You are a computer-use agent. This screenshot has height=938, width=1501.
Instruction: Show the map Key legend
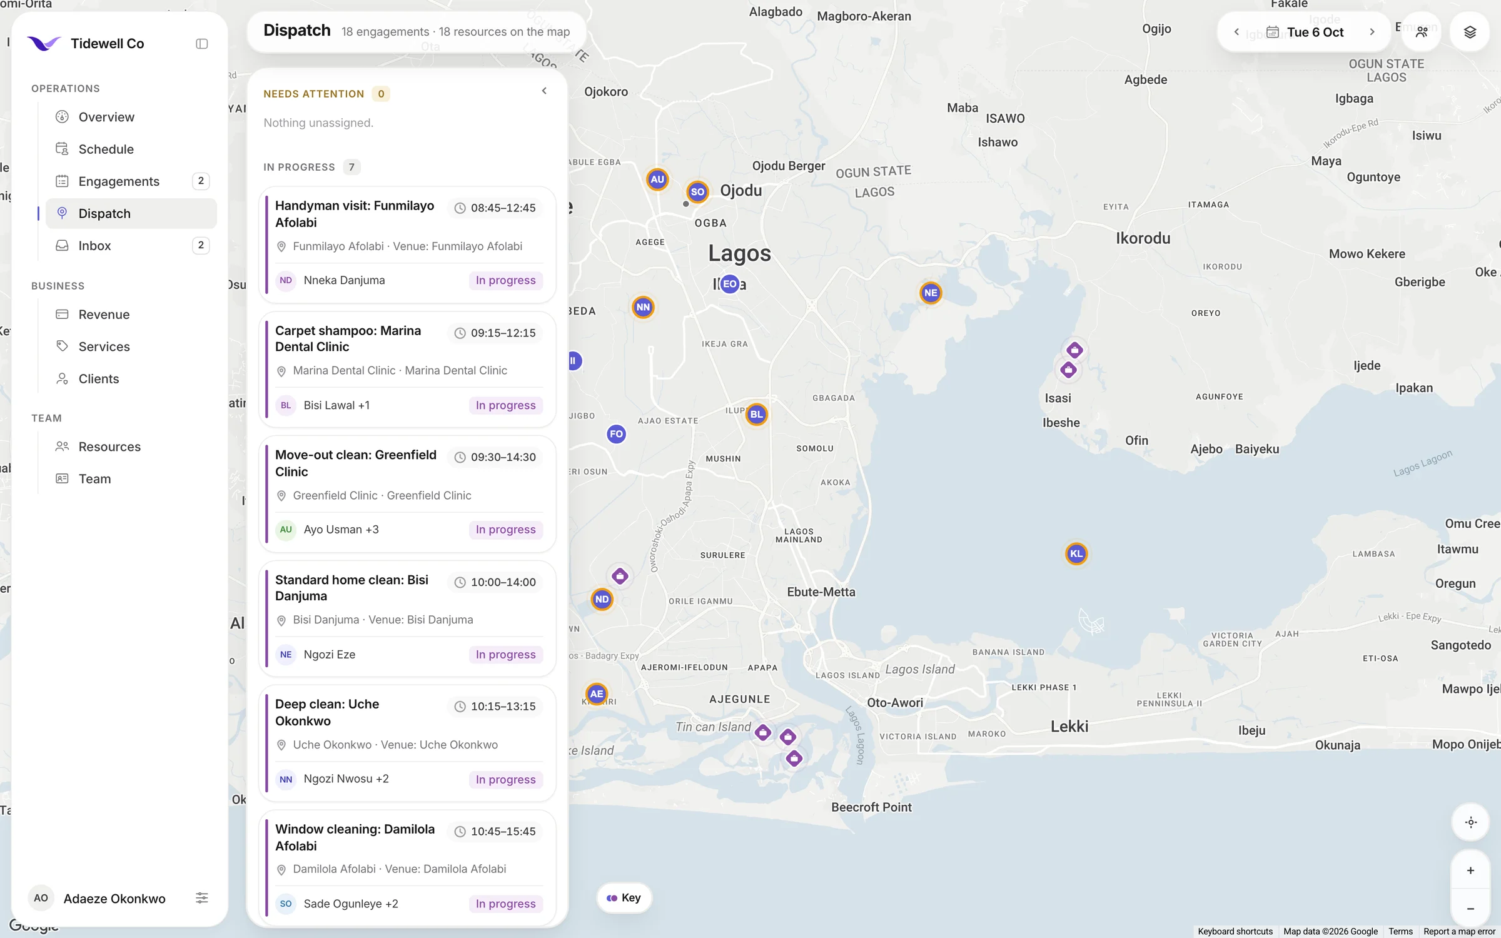pos(624,898)
